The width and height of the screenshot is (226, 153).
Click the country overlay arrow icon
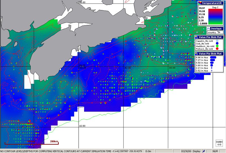coord(219,32)
